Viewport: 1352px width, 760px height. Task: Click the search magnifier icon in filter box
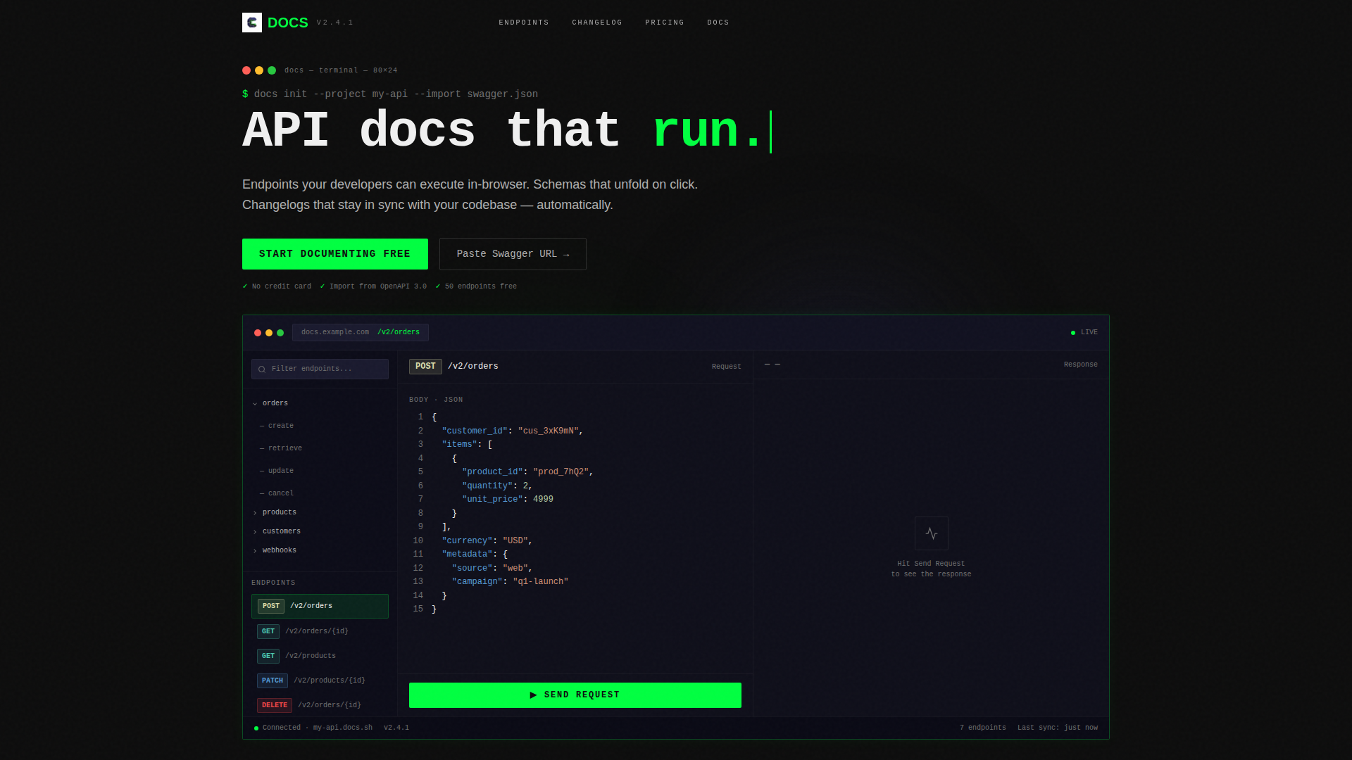click(x=262, y=369)
